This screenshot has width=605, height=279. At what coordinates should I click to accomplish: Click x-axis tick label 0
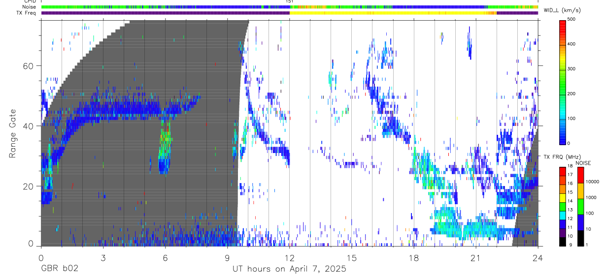pos(41,258)
